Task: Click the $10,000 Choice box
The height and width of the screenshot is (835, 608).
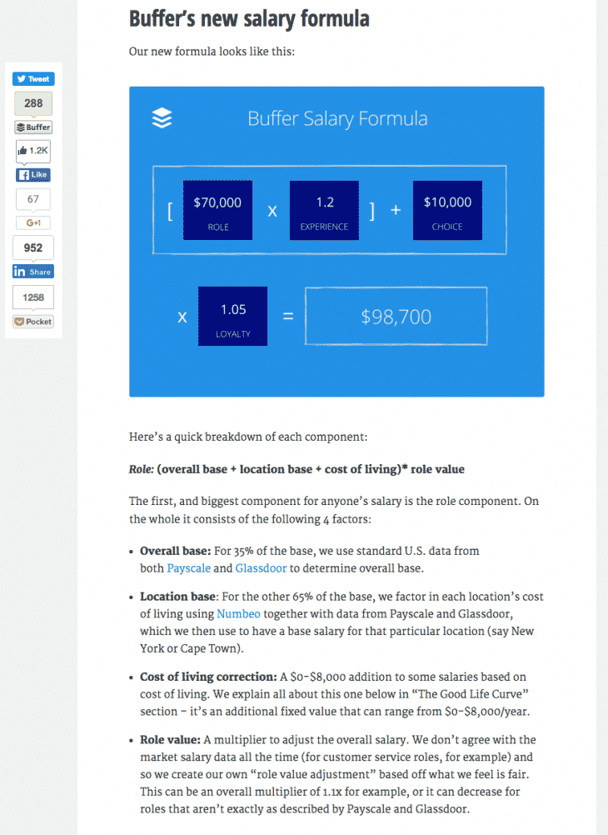Action: 447,211
